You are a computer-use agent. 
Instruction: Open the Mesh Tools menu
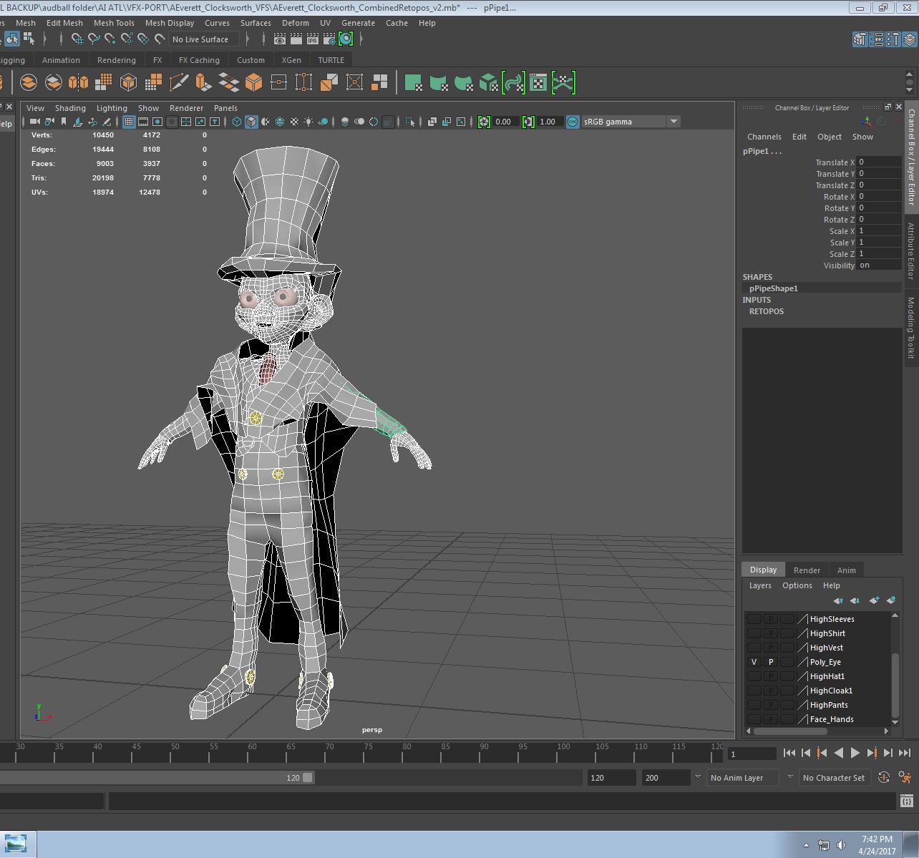tap(114, 23)
